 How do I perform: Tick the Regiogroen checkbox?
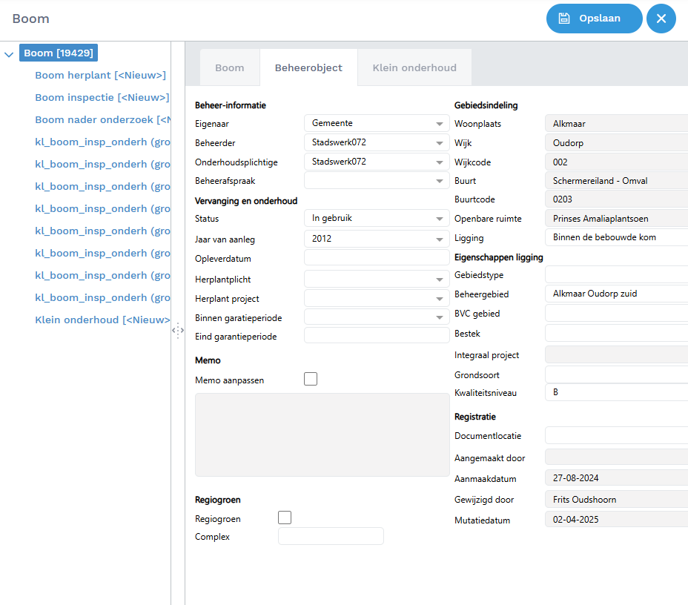[x=284, y=518]
